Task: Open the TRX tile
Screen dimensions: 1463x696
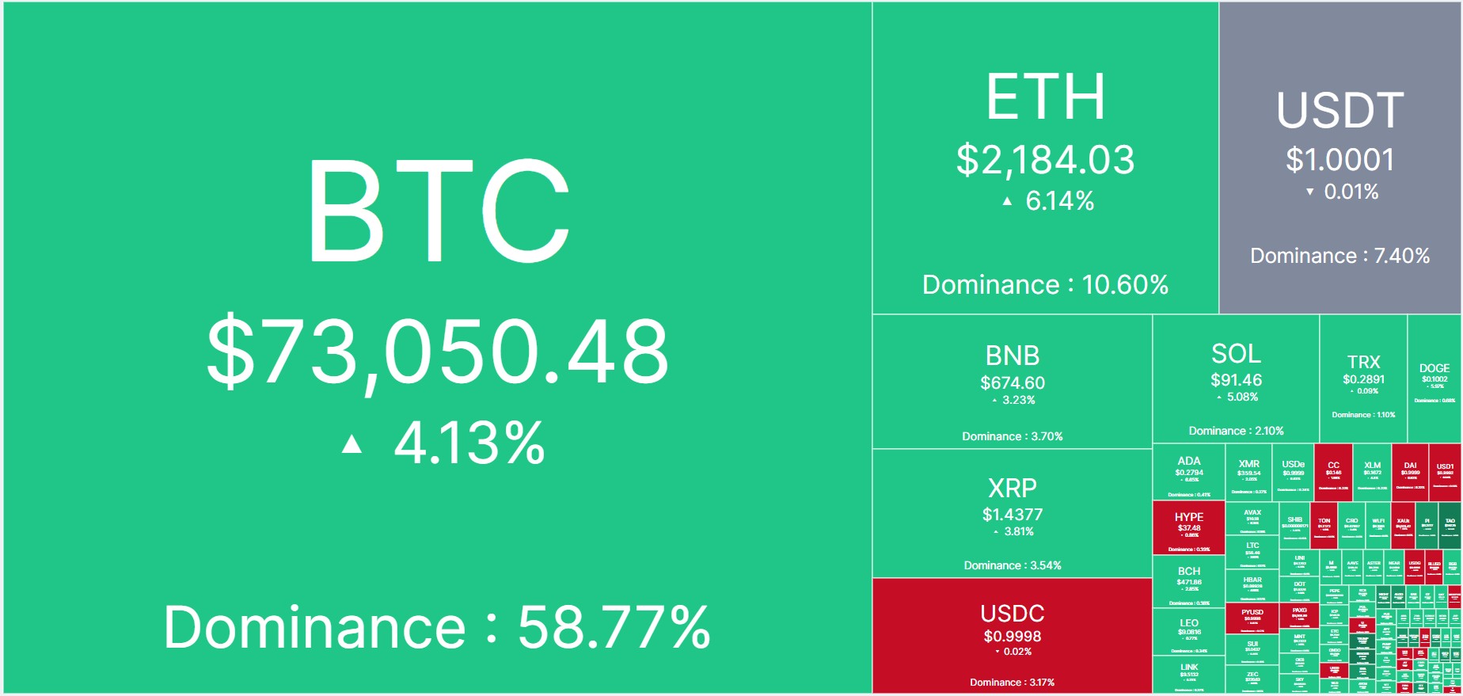Action: [1363, 378]
